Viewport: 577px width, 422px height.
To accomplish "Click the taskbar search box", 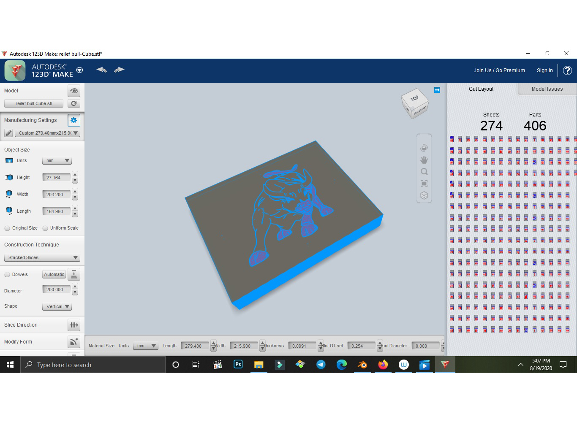I will tap(93, 365).
